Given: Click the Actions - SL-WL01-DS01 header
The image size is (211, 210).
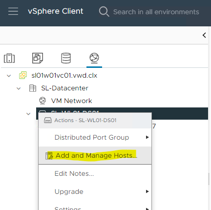Looking at the screenshot, I should tap(95, 120).
